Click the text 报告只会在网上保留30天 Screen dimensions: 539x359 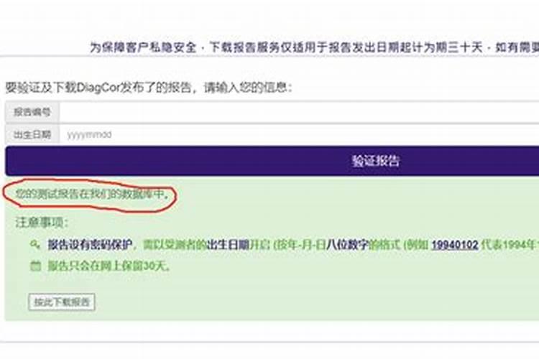pyautogui.click(x=109, y=266)
